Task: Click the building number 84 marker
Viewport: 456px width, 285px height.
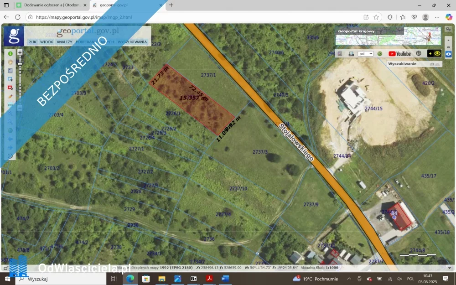Action: click(x=394, y=215)
